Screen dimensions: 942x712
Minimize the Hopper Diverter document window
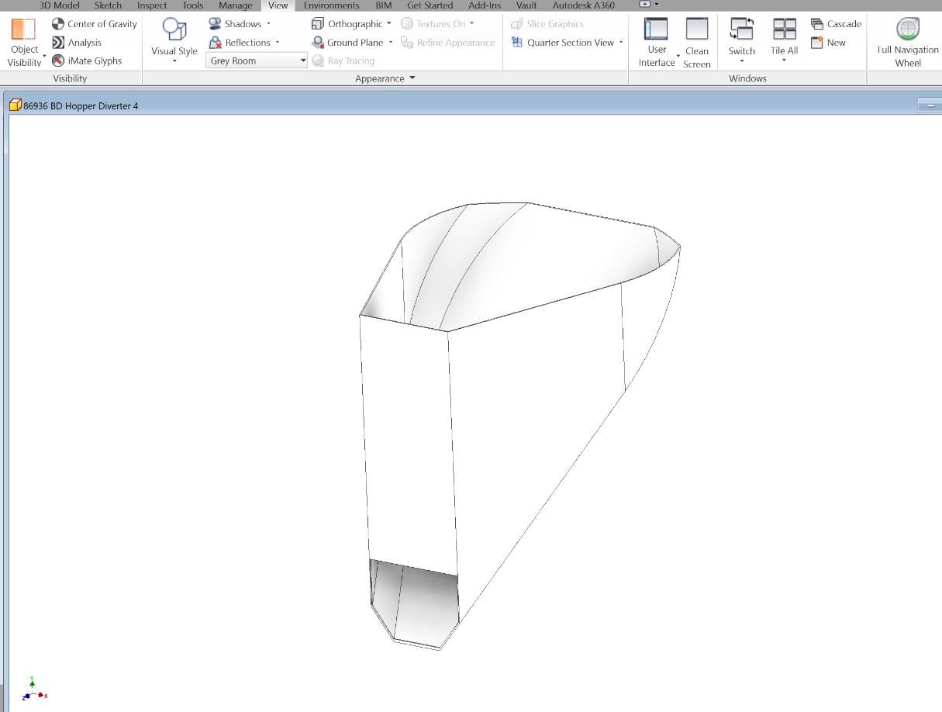[x=929, y=105]
